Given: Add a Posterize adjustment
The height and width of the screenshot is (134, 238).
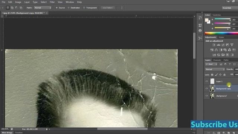Looking at the screenshot, I should coord(218,55).
